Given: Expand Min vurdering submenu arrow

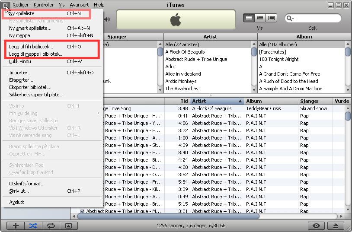Looking at the screenshot, I should click(x=98, y=113).
